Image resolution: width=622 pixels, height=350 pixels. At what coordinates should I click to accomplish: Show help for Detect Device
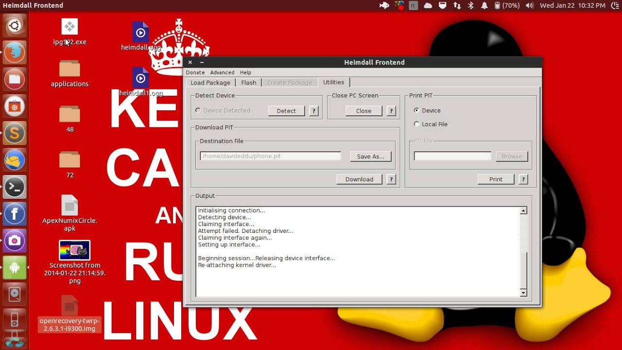click(314, 111)
